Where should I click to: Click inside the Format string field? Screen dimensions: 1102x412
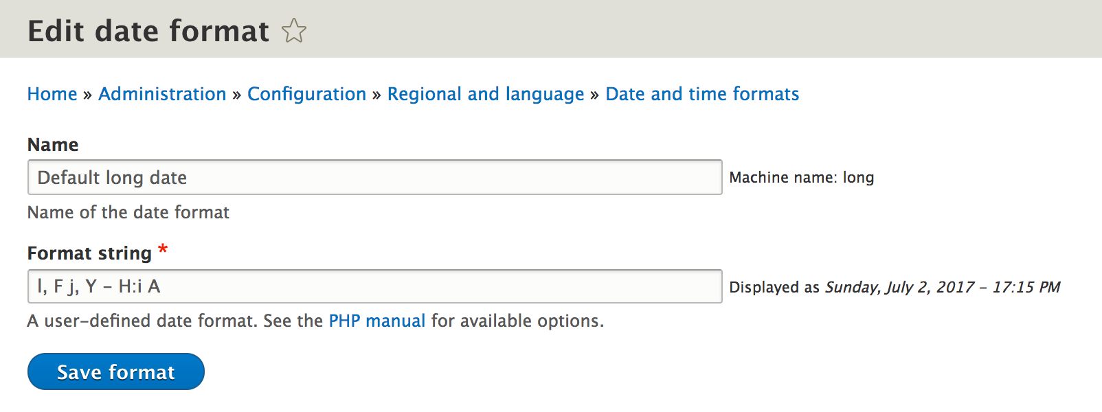374,286
